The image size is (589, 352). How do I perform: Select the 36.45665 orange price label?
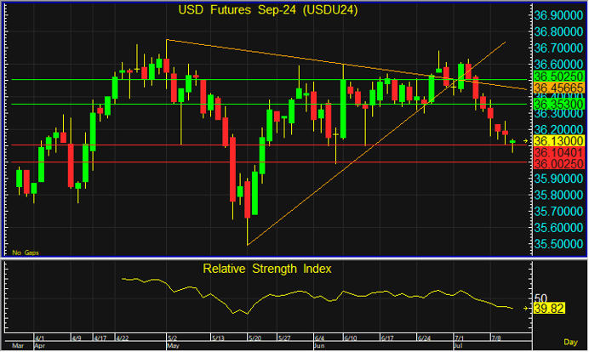click(x=558, y=88)
